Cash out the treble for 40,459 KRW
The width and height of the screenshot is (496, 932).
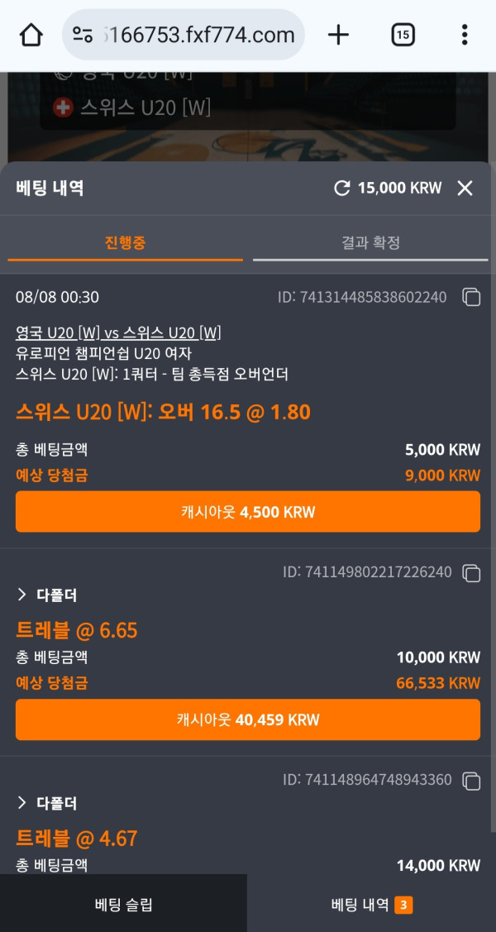(x=248, y=719)
